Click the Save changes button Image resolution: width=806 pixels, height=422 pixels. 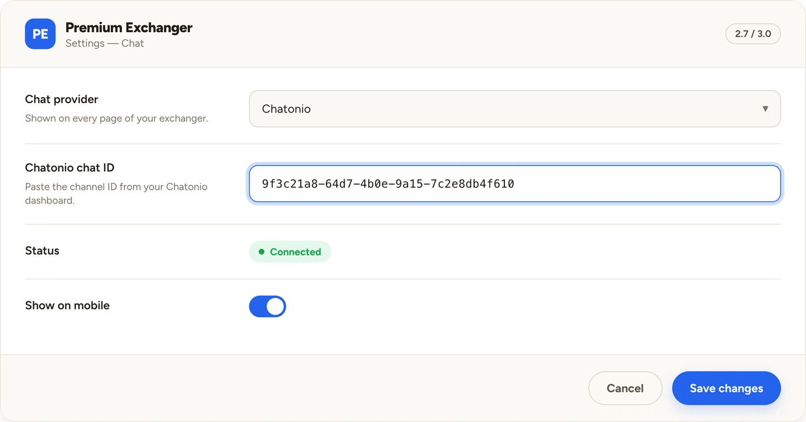(x=727, y=388)
